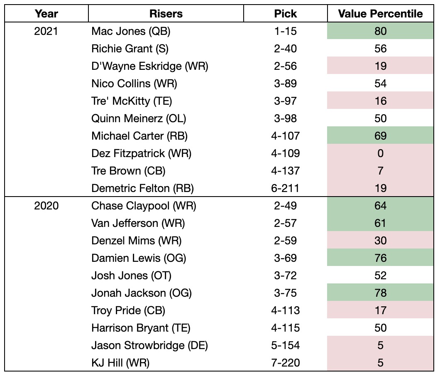Select Chase Claypool (WR) cell
This screenshot has height=379, width=440.
[144, 206]
